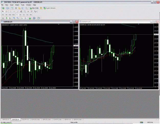Select the Text Label 'T' tool
This screenshot has height=124, width=160.
tap(31, 11)
